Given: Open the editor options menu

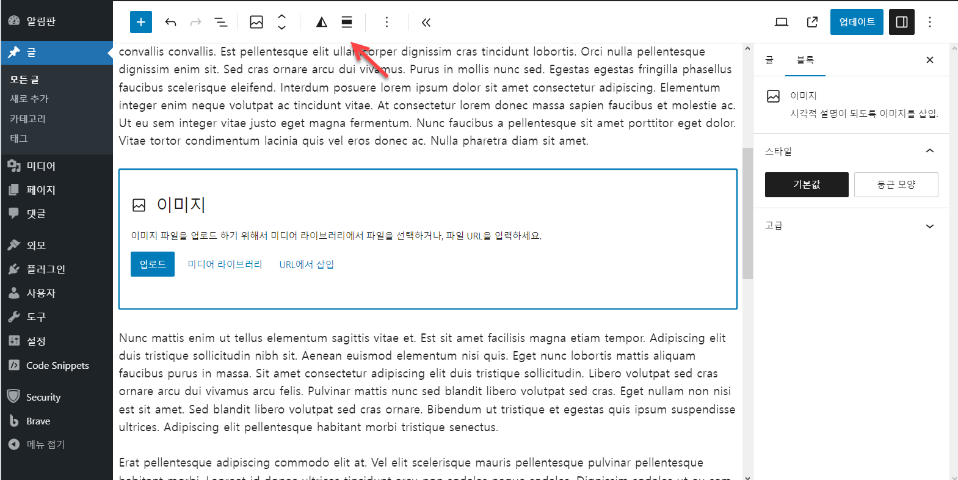Looking at the screenshot, I should pos(930,22).
